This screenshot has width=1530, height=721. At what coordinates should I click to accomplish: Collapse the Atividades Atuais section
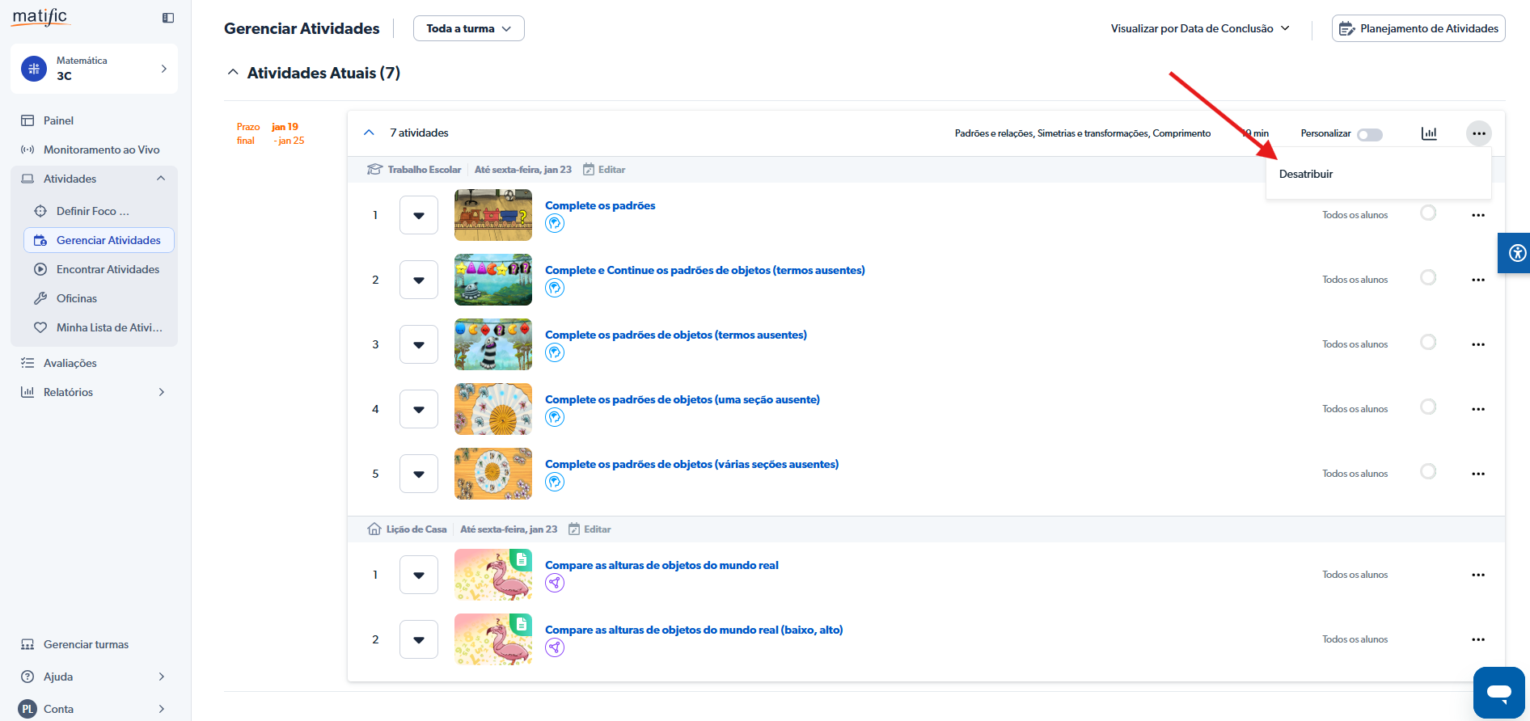point(233,73)
